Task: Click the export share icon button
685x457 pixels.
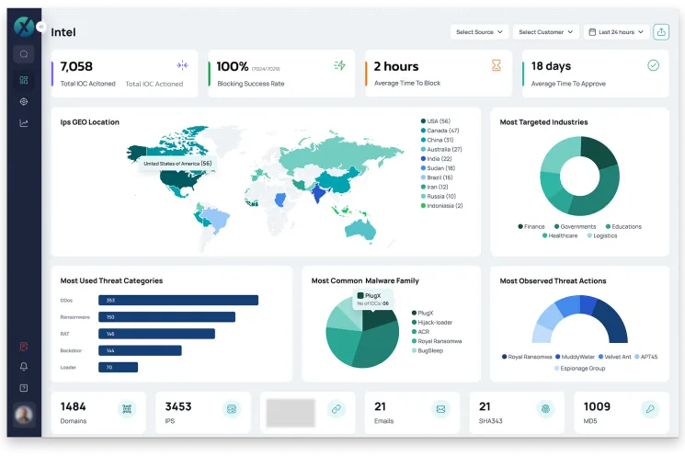Action: (661, 32)
